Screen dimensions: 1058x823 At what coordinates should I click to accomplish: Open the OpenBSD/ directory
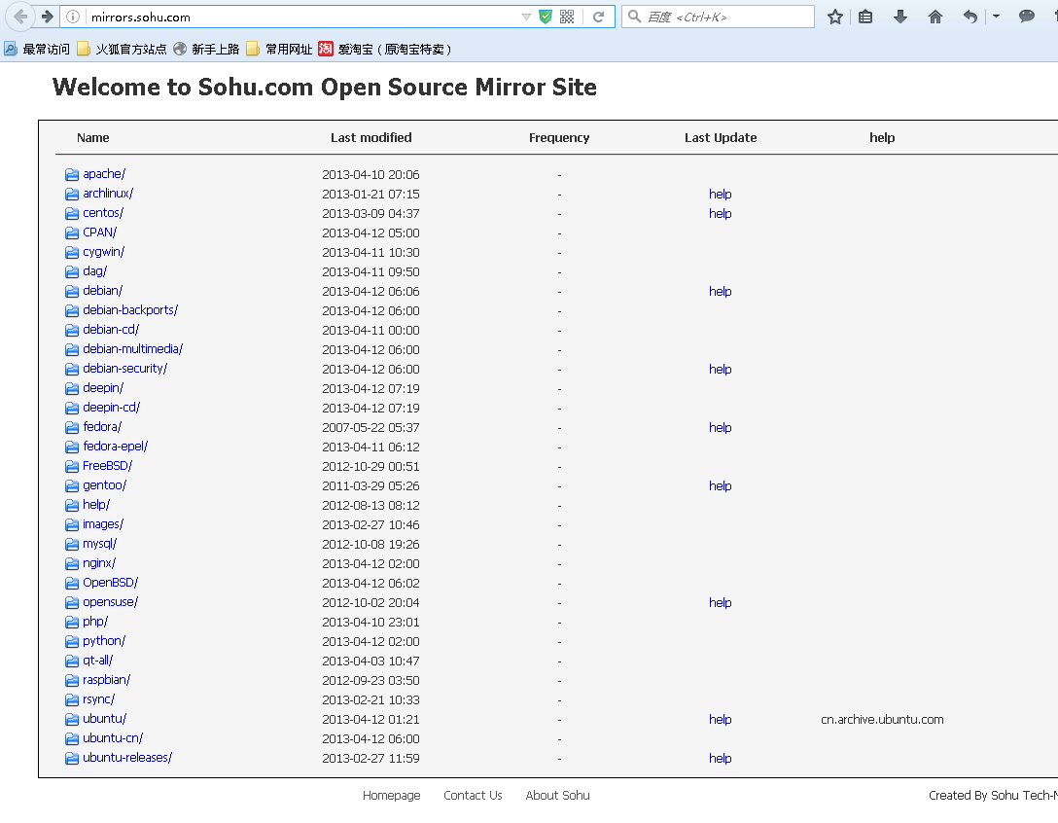[x=111, y=584]
